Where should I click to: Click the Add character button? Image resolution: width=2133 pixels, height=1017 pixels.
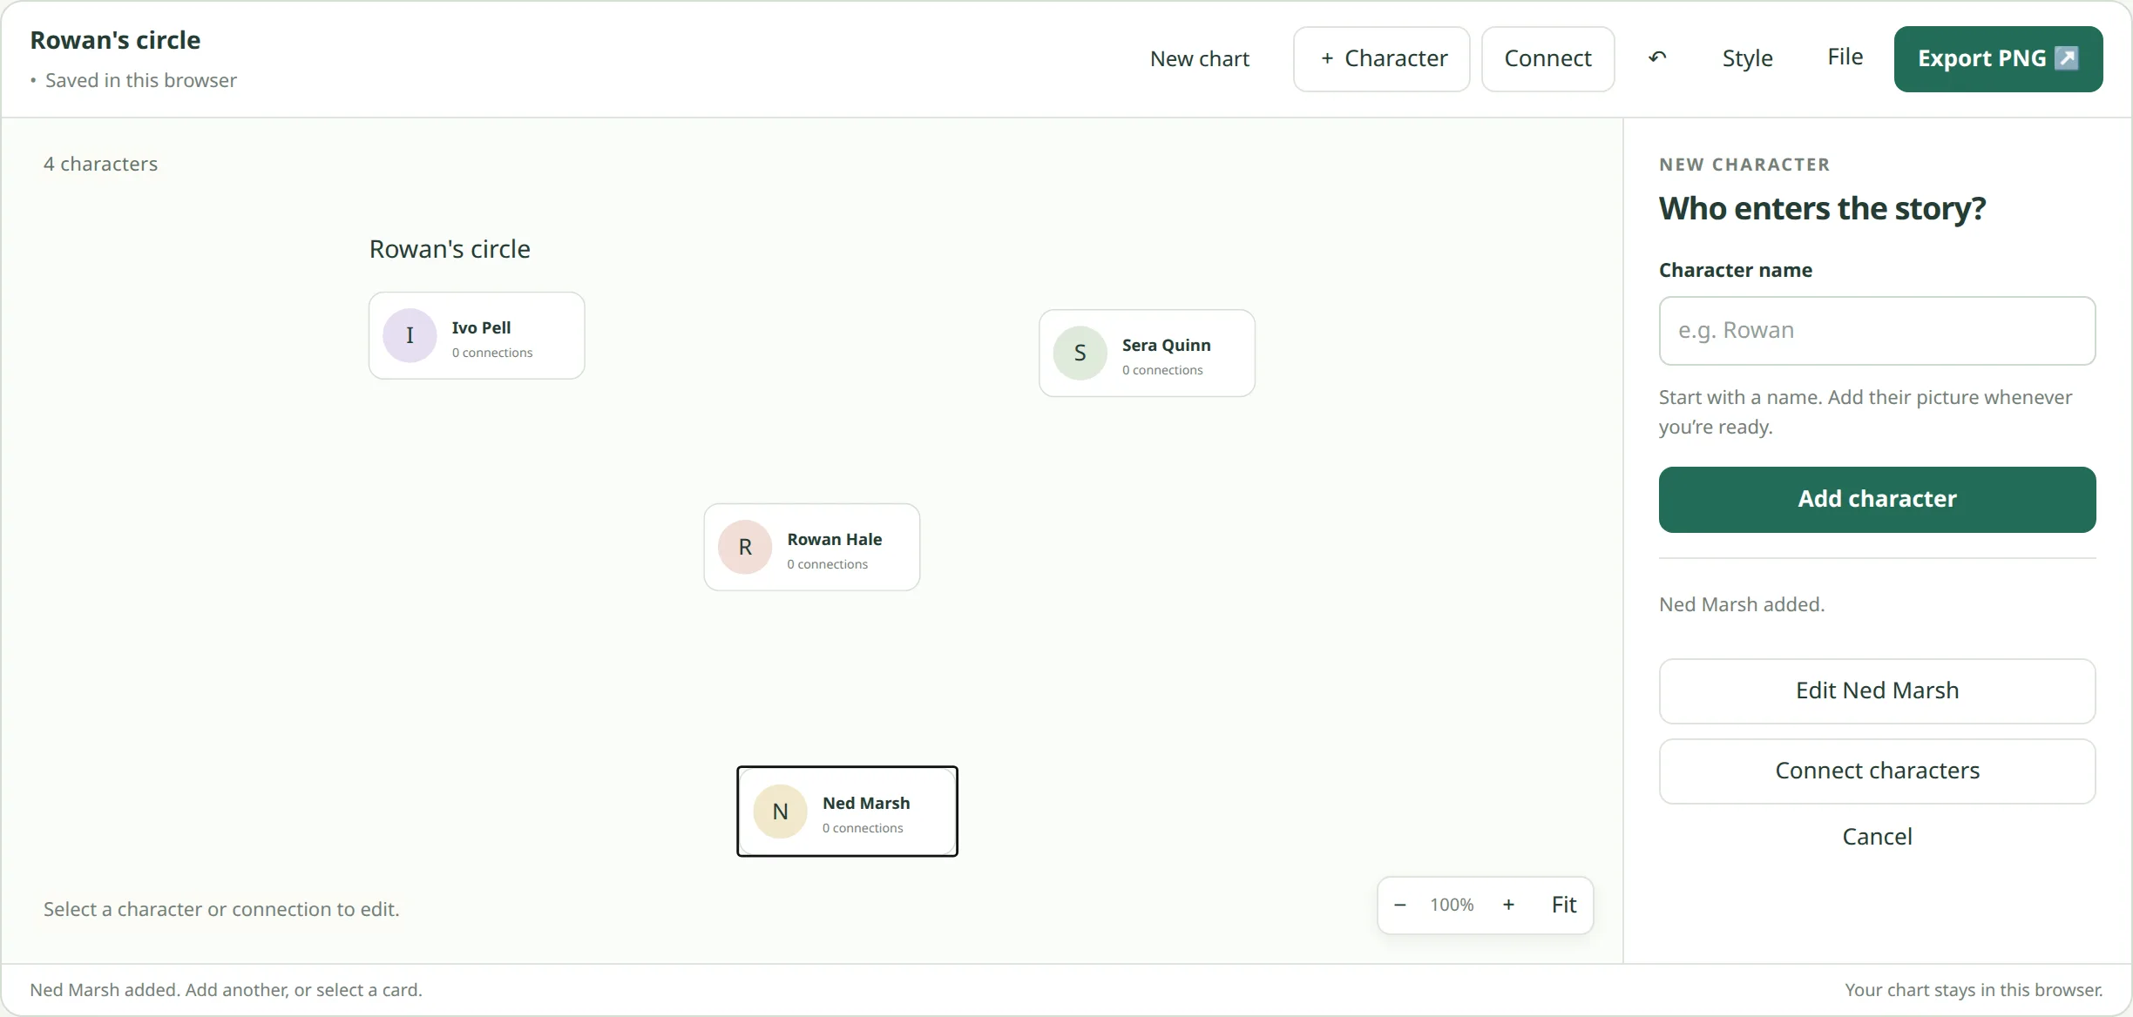click(1877, 499)
